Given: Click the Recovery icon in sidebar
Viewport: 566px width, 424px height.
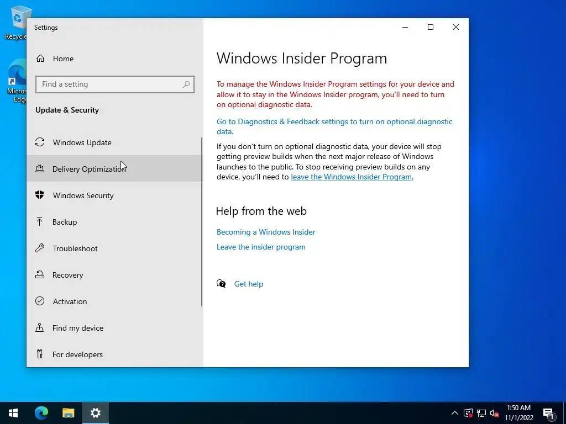Looking at the screenshot, I should click(40, 275).
